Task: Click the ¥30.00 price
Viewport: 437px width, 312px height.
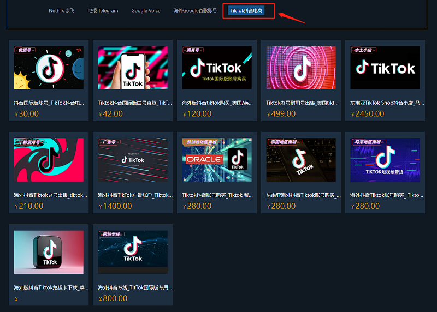Action: point(27,114)
